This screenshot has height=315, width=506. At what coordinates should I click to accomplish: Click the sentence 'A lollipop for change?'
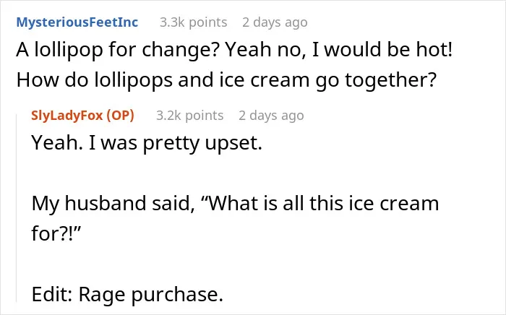[x=118, y=50]
